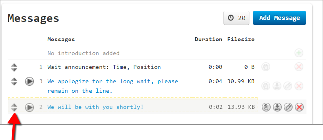Play the 'We apologize for the long wait' message

tap(30, 81)
